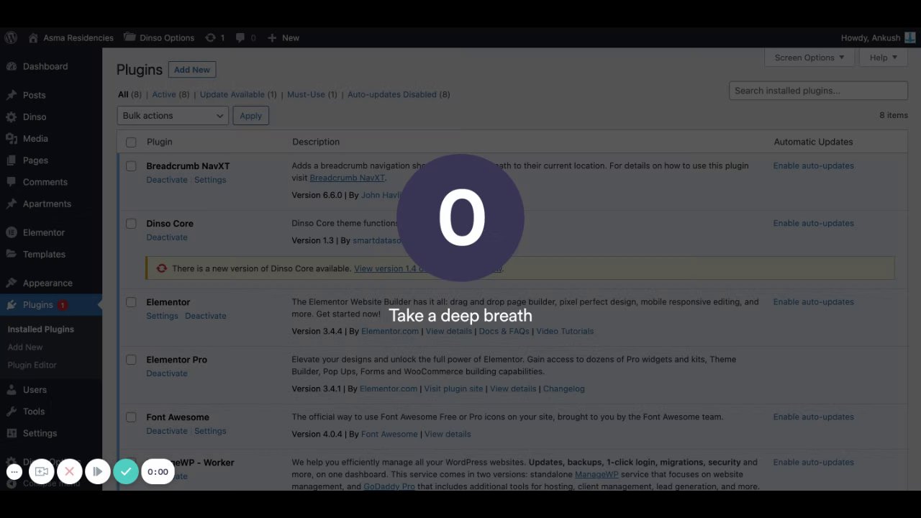Deactivate the Breadcrumb NavXT plugin
Image resolution: width=921 pixels, height=518 pixels.
tap(167, 180)
